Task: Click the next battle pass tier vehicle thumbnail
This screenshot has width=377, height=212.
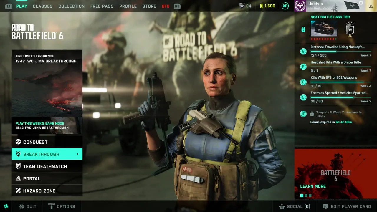Action: tap(324, 29)
